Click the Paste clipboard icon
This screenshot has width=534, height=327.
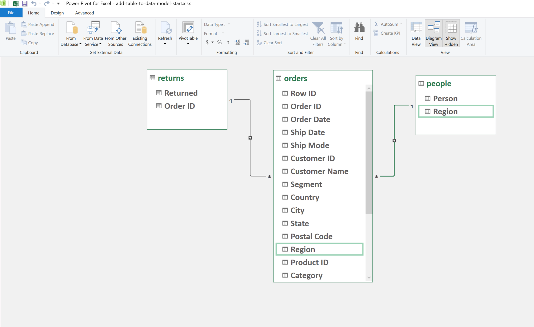pos(10,28)
